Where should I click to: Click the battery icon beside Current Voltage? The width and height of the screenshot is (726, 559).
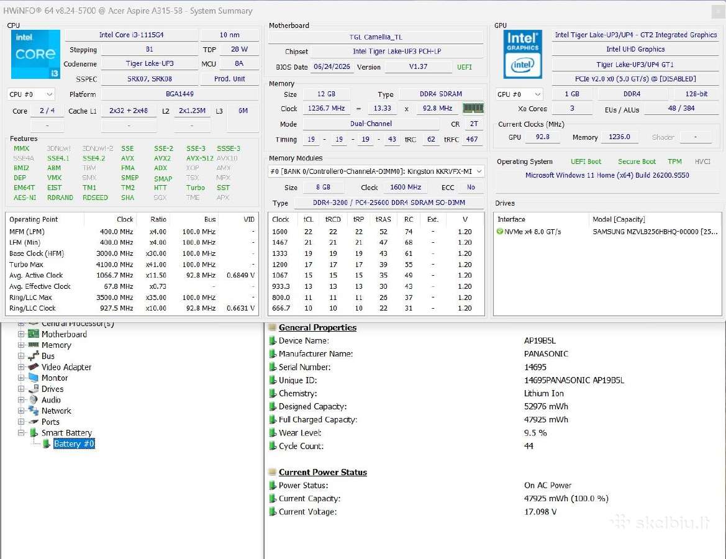click(273, 512)
